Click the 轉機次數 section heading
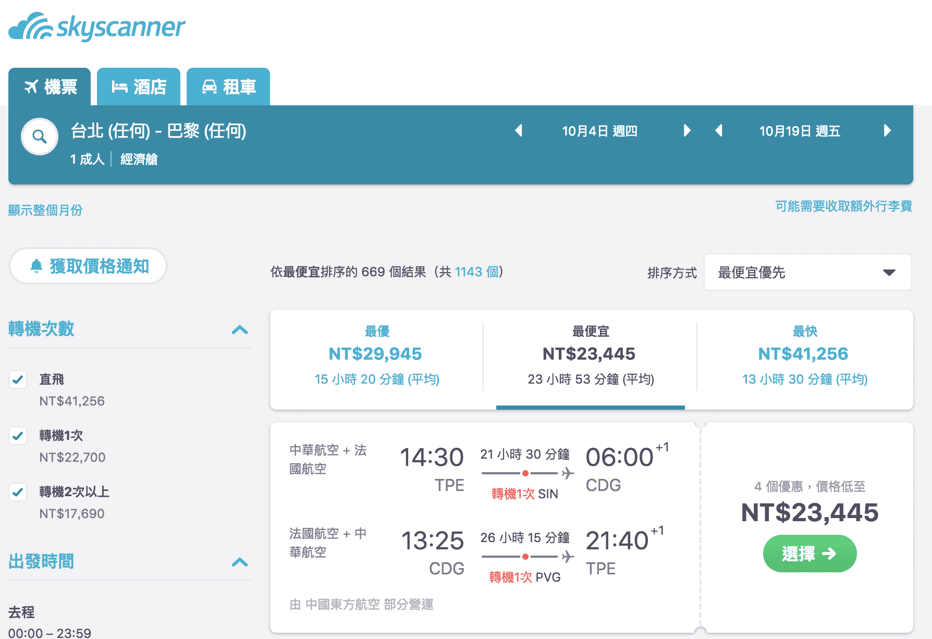 click(x=41, y=329)
